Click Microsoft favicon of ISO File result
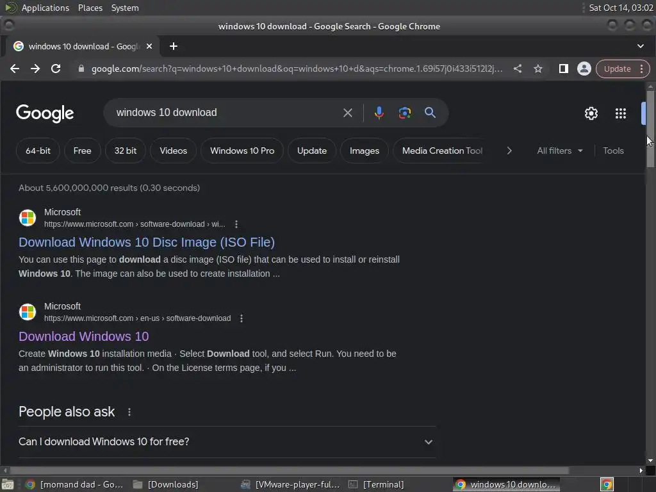Screen dimensions: 656x492 pyautogui.click(x=28, y=218)
